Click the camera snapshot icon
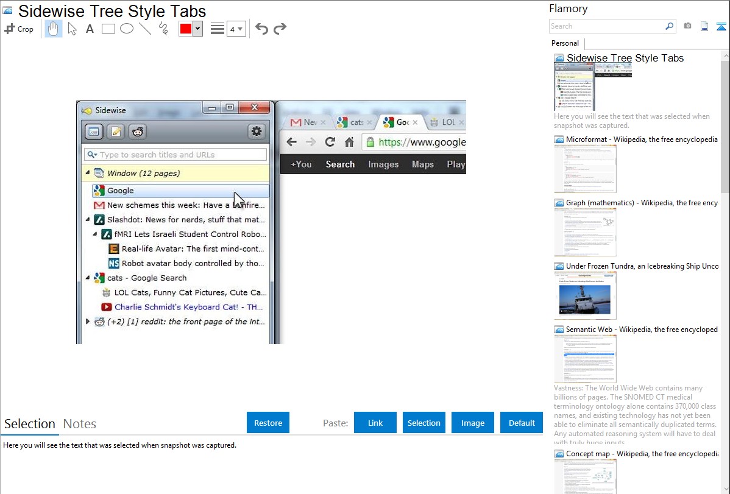This screenshot has height=494, width=730. coord(687,26)
